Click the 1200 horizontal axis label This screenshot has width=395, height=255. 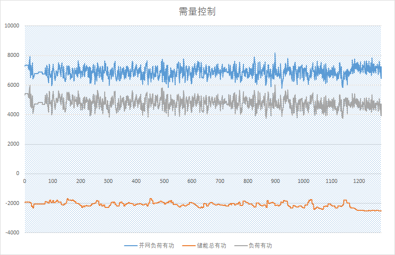click(x=359, y=181)
